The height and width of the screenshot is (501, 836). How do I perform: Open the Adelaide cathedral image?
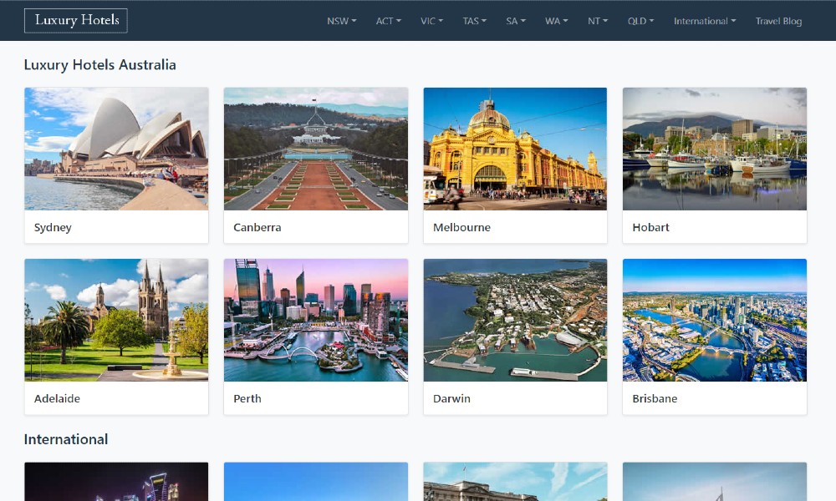116,320
